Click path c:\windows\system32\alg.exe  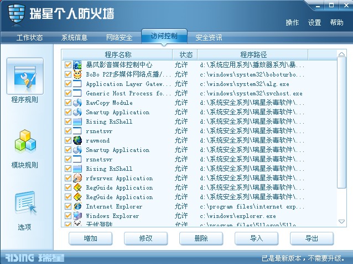[245, 84]
